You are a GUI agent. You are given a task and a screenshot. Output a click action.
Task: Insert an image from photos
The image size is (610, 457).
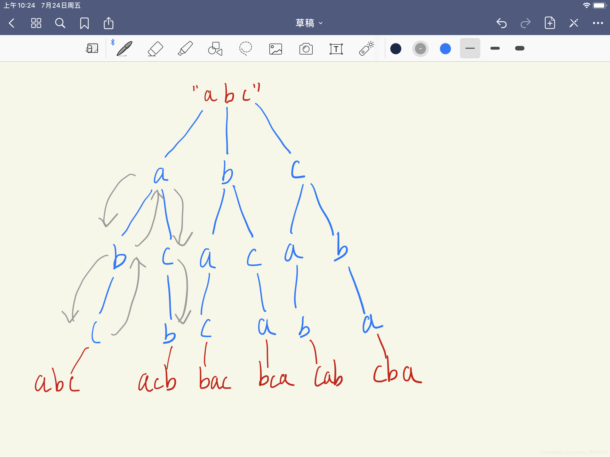pos(275,49)
